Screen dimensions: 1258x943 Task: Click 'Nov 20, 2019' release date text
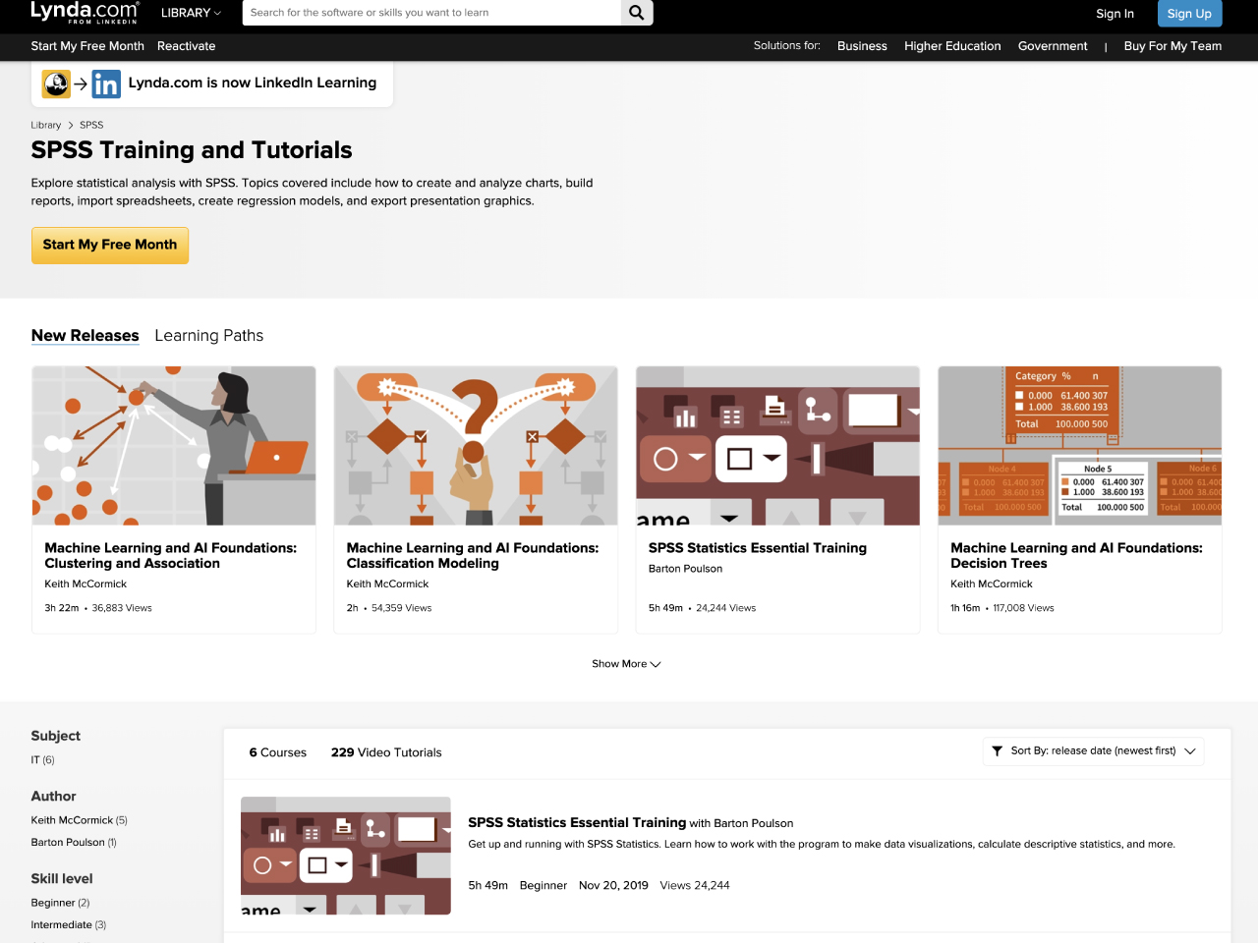(x=613, y=886)
